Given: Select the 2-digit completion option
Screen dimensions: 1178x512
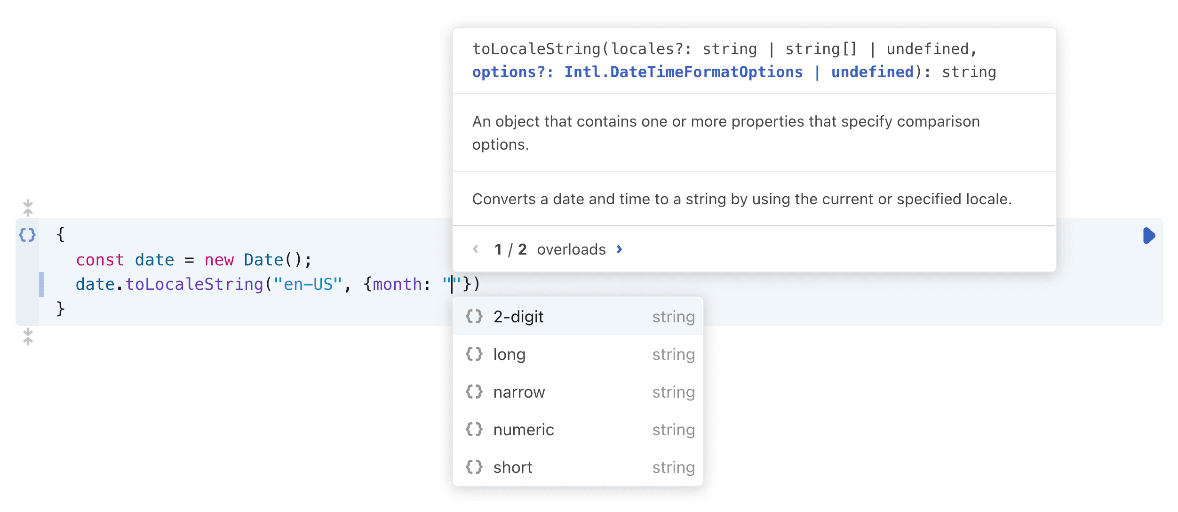Looking at the screenshot, I should tap(518, 317).
